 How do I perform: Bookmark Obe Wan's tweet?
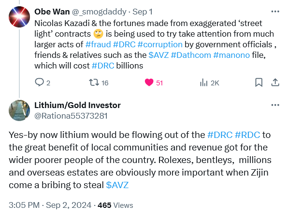tap(259, 82)
